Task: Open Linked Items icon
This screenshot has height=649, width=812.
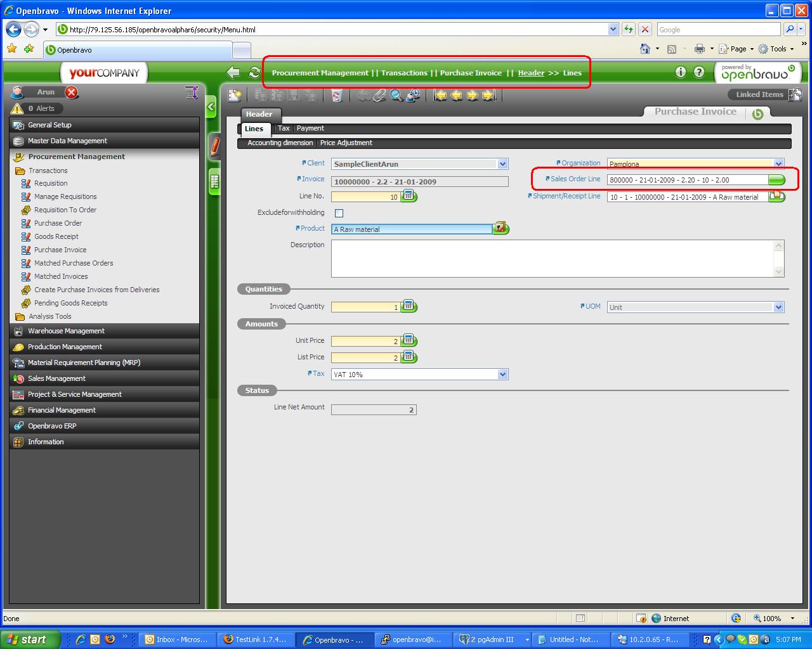Action: click(x=796, y=94)
